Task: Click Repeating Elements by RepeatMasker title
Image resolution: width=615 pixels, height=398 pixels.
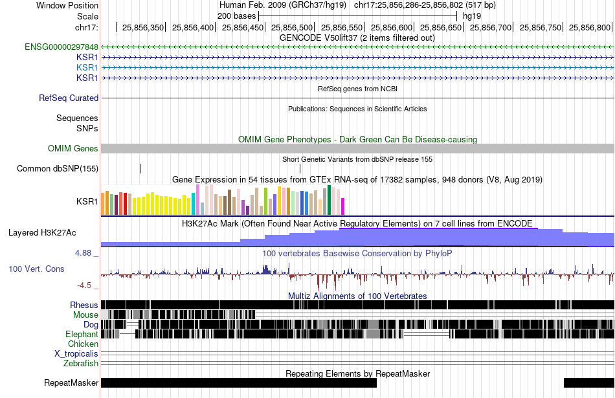Action: tap(358, 373)
